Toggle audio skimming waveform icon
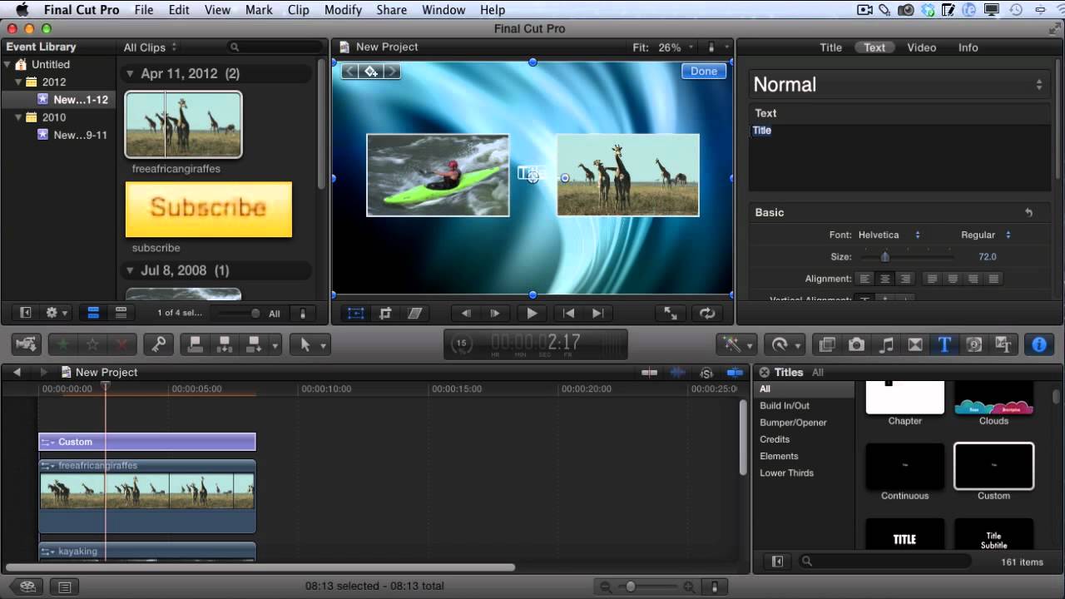Image resolution: width=1065 pixels, height=599 pixels. point(678,373)
